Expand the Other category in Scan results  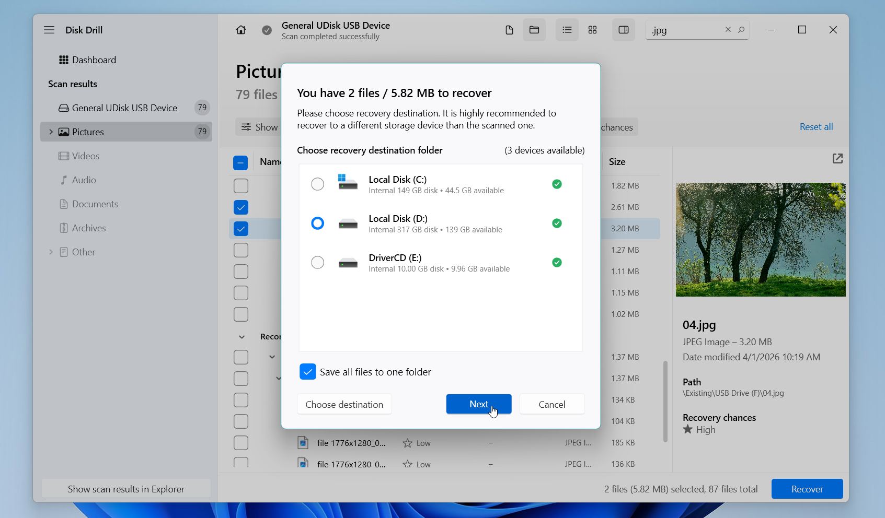(51, 252)
